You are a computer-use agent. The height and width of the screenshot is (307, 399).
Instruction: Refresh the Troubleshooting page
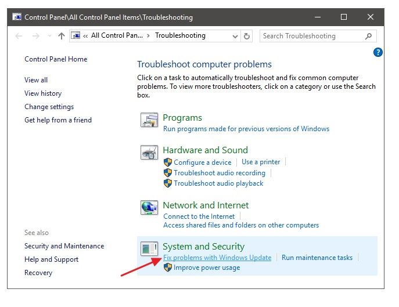coord(247,36)
